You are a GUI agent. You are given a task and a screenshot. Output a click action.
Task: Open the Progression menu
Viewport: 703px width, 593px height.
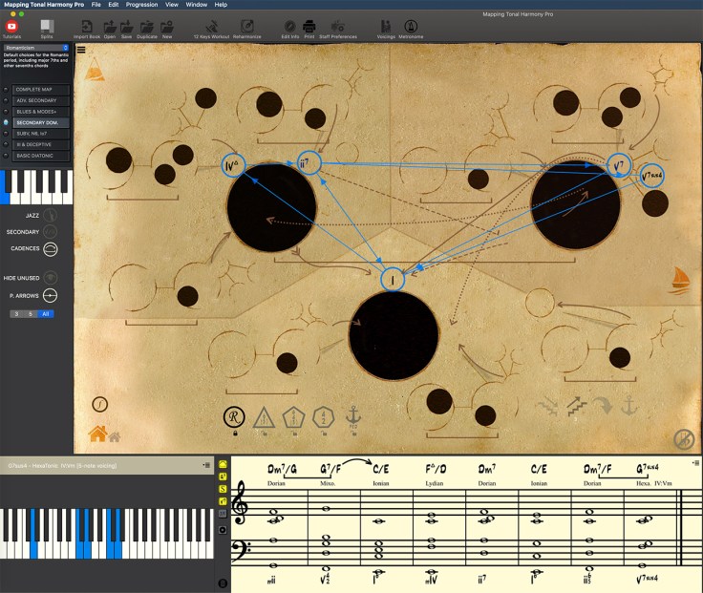click(141, 5)
